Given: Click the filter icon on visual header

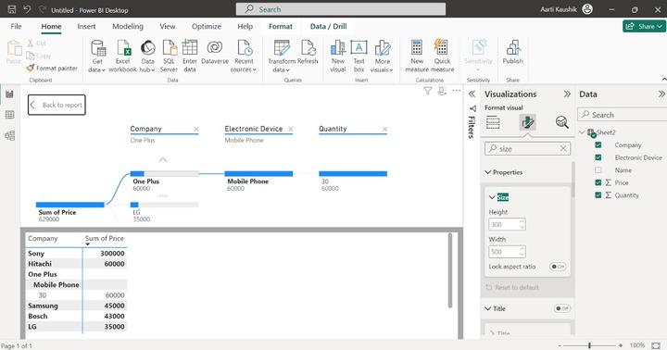Looking at the screenshot, I should (x=427, y=91).
